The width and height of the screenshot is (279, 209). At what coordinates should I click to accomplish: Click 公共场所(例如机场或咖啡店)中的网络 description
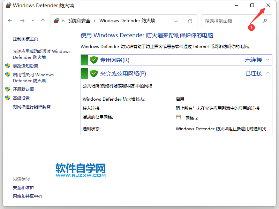coord(118,86)
